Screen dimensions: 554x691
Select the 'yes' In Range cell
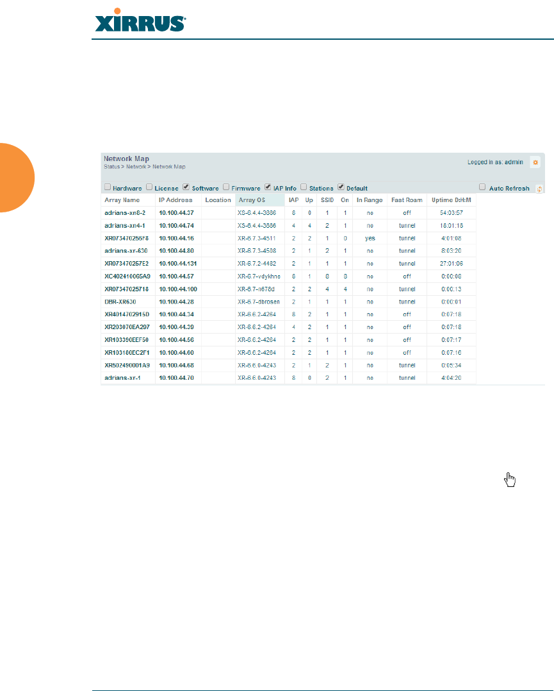click(x=370, y=239)
